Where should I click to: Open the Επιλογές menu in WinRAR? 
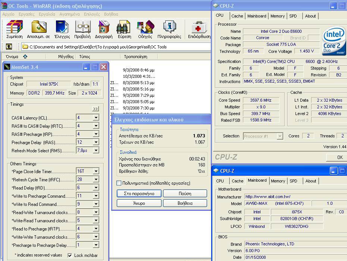tap(92, 15)
